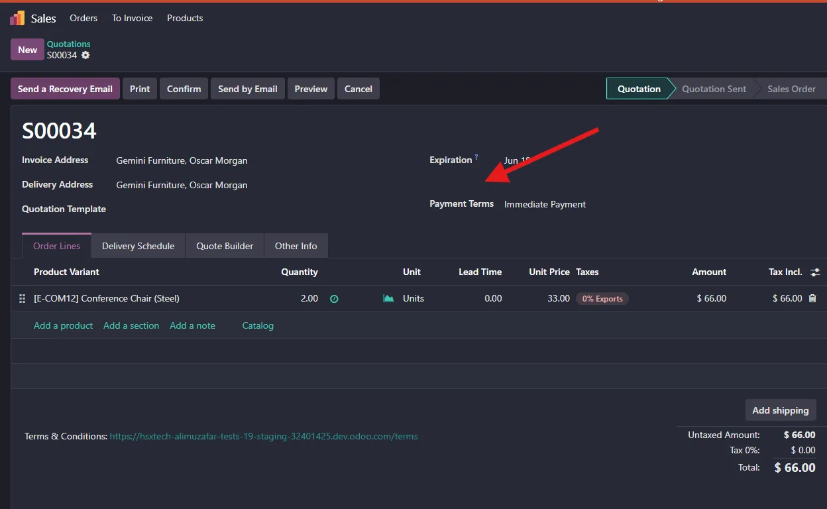The width and height of the screenshot is (827, 509).
Task: Cancel the quotation
Action: click(358, 89)
